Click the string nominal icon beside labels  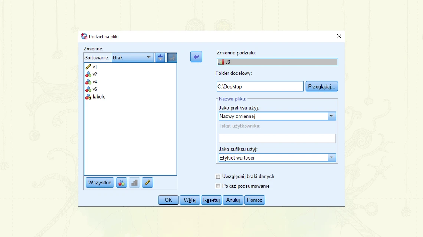tap(88, 97)
